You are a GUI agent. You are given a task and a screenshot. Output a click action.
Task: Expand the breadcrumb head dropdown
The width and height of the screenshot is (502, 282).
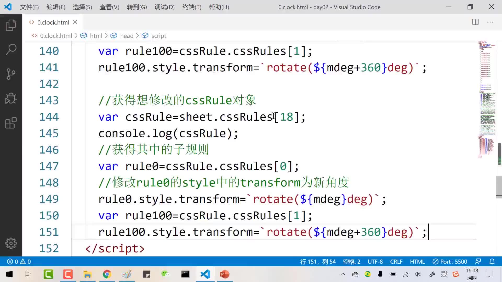(x=127, y=36)
